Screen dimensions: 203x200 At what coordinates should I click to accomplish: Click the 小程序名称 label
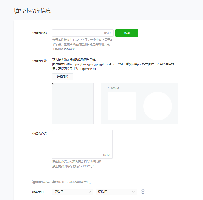tap(39, 33)
